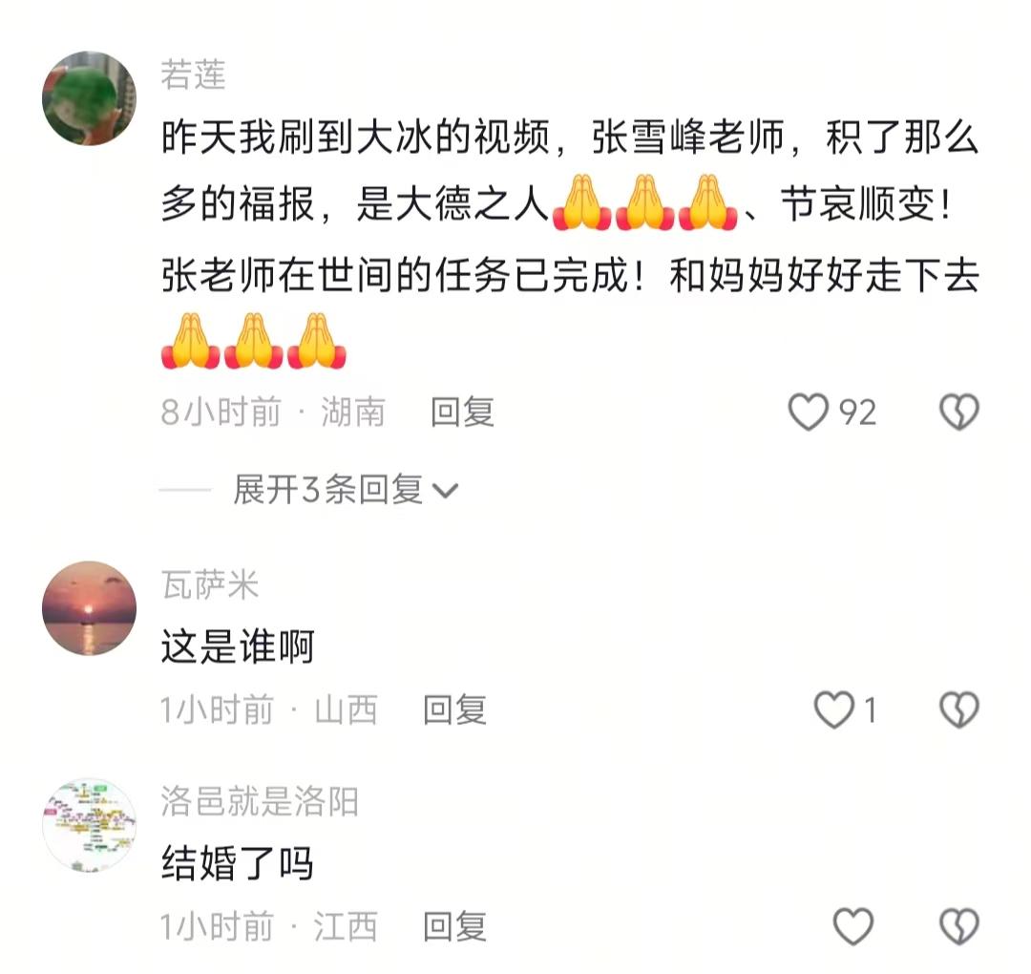The height and width of the screenshot is (974, 1031).
Task: Reply to the 江西 user's comment via 回复
Action: click(454, 926)
